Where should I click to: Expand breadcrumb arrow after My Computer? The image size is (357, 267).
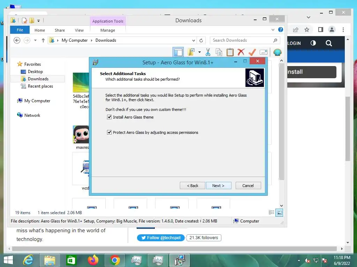pos(92,40)
